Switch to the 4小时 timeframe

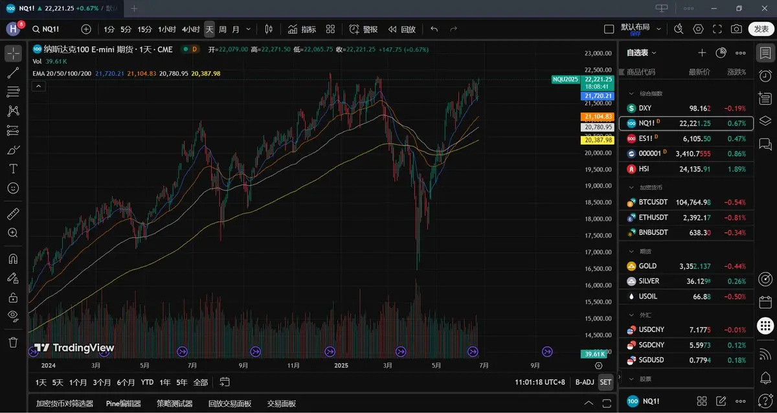click(x=190, y=29)
